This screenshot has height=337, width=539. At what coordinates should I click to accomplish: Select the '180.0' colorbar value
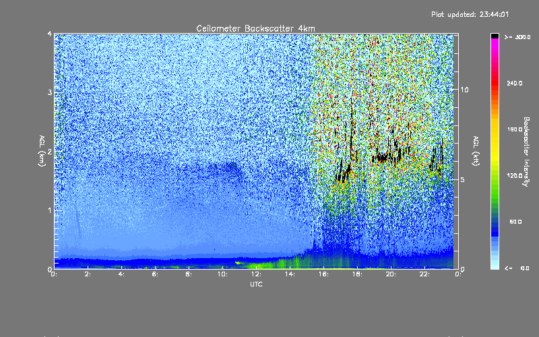[x=515, y=129]
